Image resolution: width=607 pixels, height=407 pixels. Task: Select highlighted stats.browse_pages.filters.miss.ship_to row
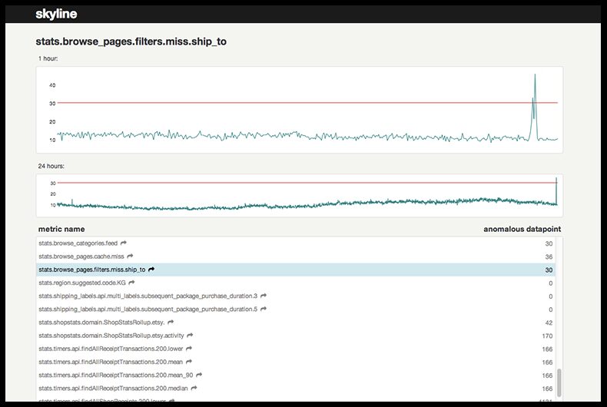(296, 270)
